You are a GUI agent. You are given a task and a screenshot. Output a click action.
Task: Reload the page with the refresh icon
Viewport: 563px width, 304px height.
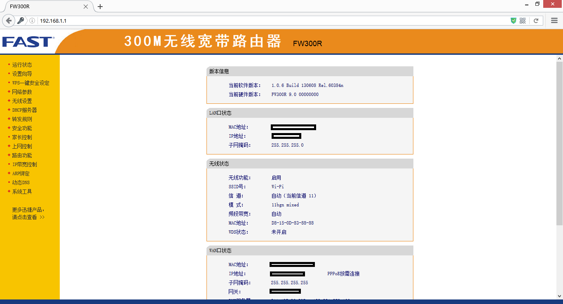tap(536, 21)
